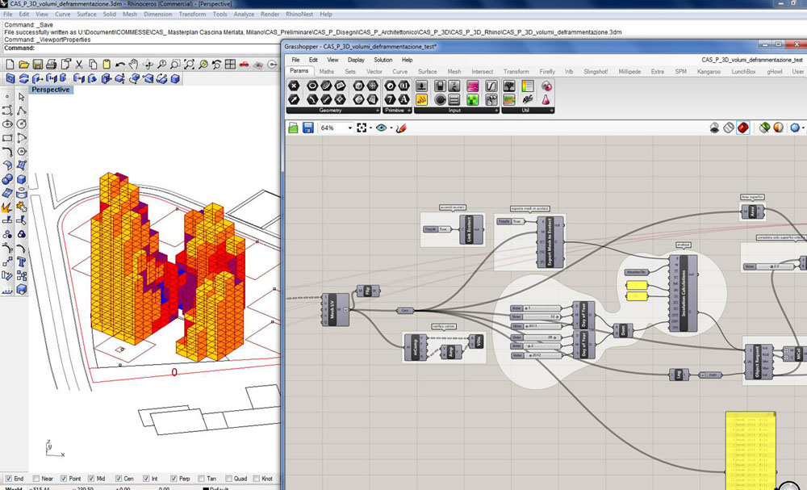
Task: Open the Analyze menu in Rhino
Action: [244, 15]
